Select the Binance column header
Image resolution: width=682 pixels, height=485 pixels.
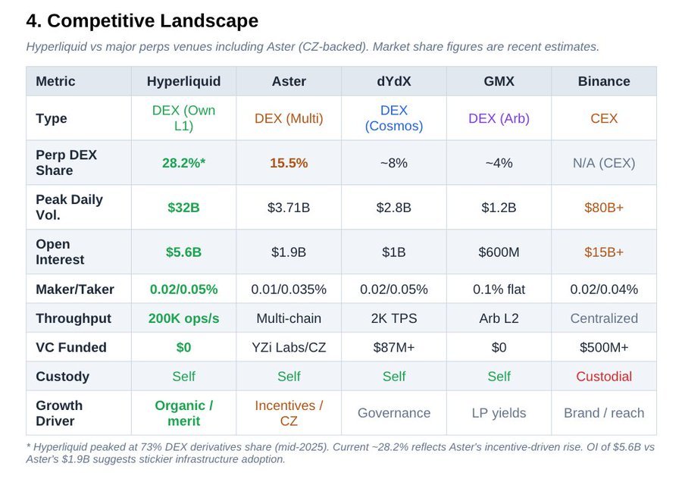coord(604,81)
